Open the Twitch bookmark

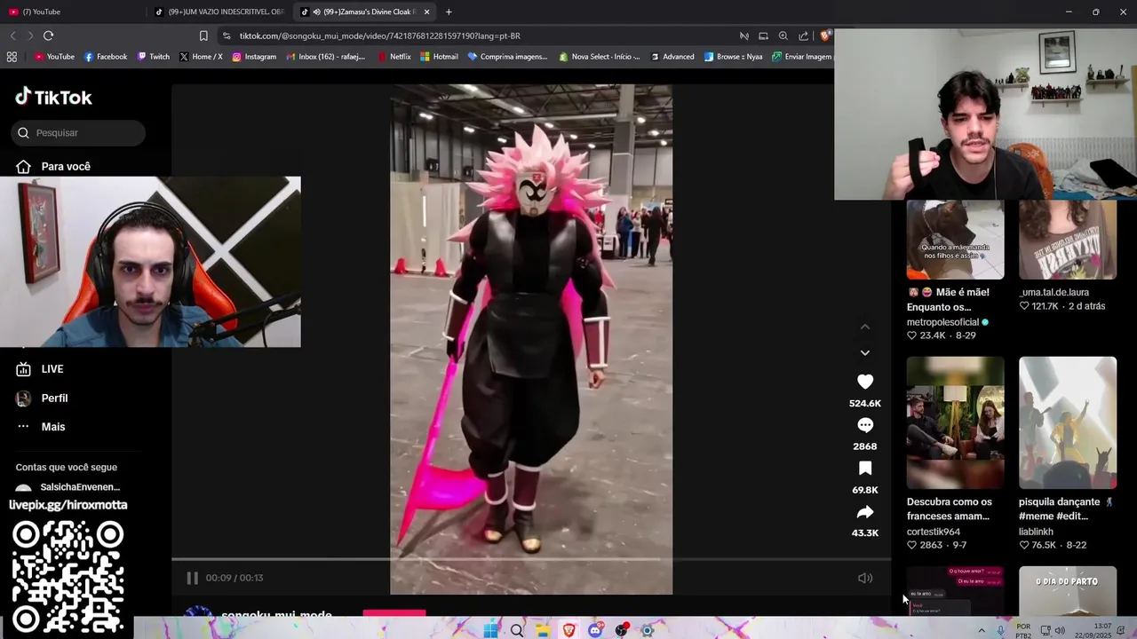coord(153,57)
